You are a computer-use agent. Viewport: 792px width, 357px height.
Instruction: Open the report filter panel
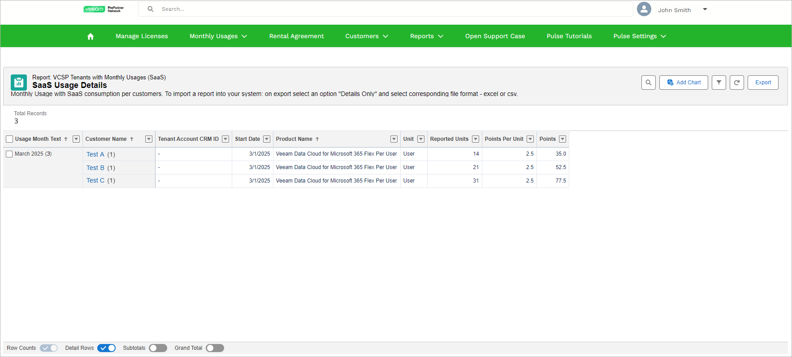coord(719,83)
